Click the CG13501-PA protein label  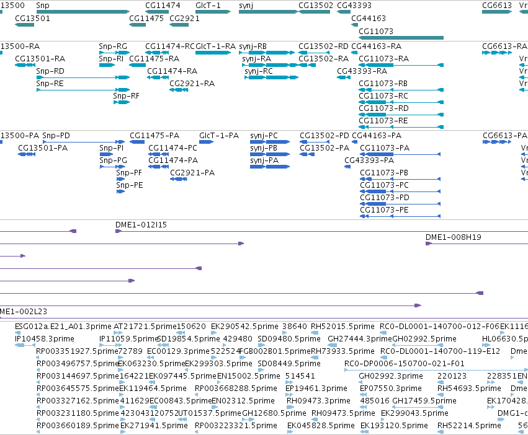(x=43, y=148)
